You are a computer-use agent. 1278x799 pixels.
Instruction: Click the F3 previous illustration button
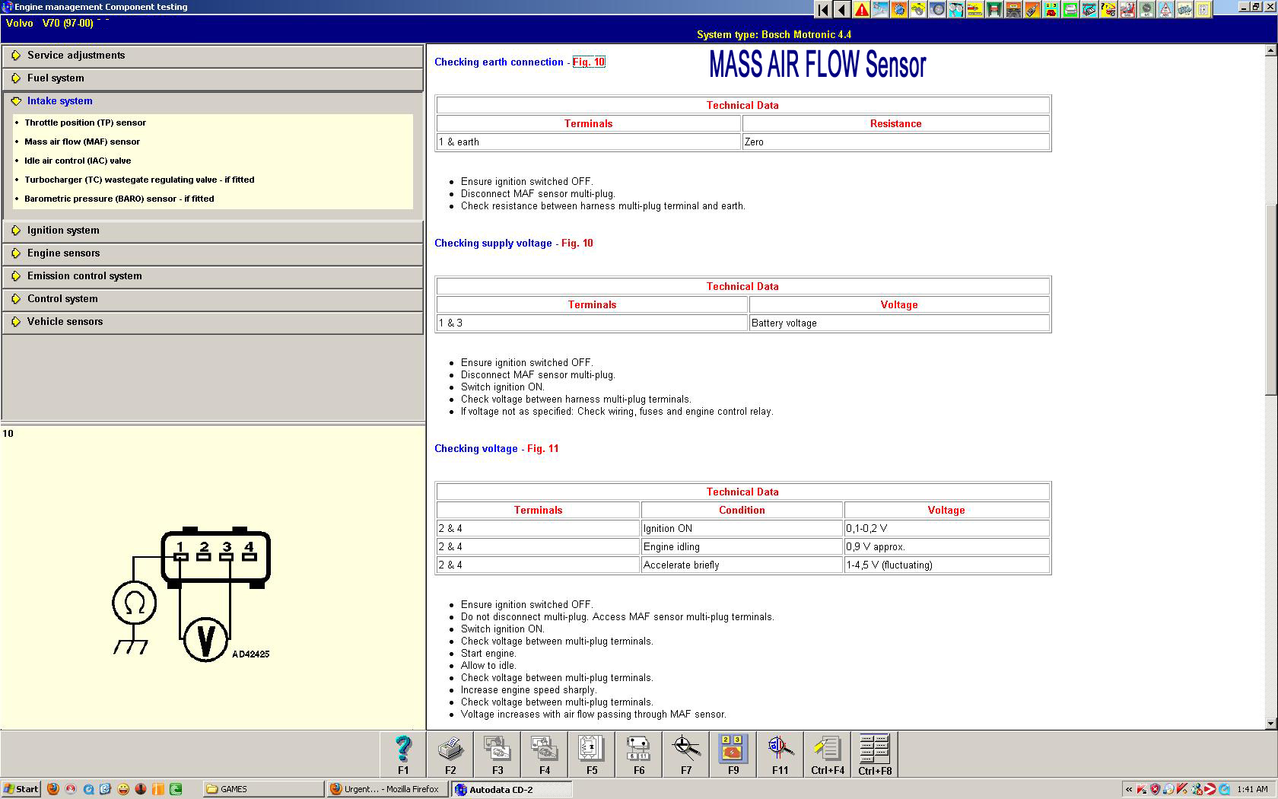[x=498, y=754]
